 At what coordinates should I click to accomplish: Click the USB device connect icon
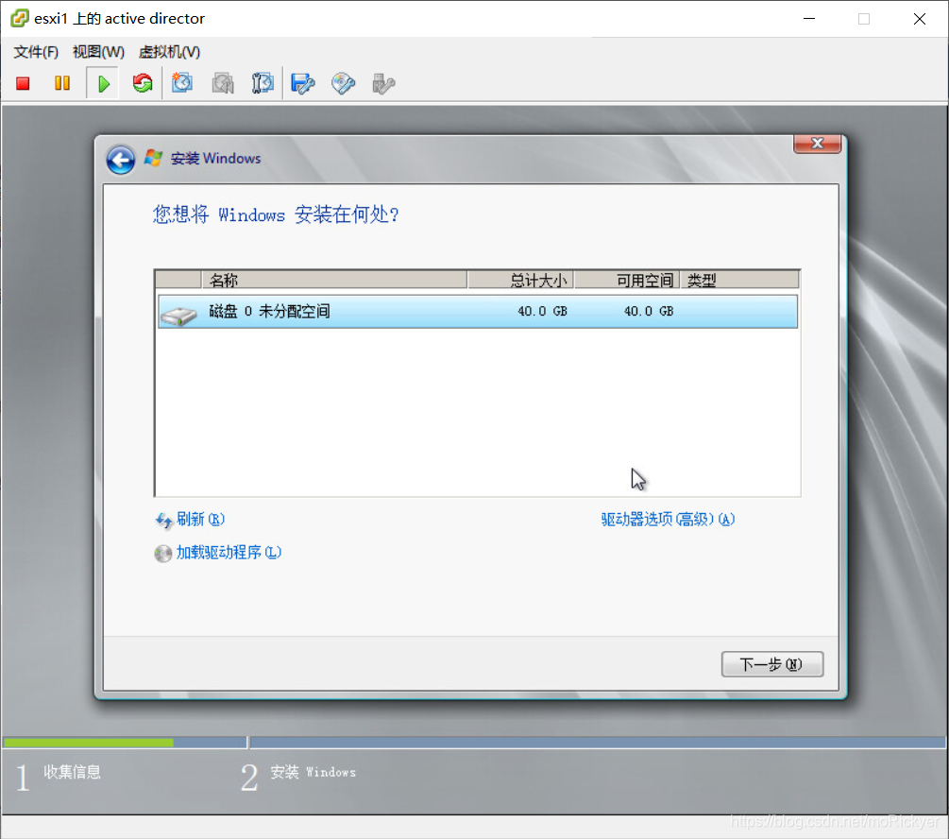tap(383, 83)
